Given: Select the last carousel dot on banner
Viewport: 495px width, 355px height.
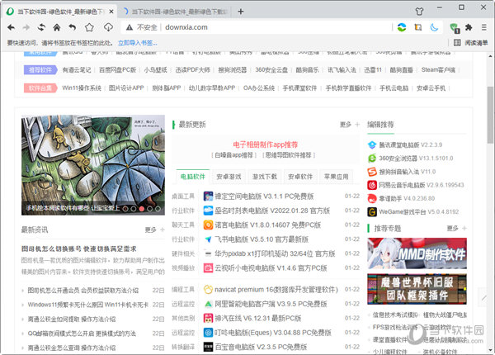Looking at the screenshot, I should (x=158, y=209).
